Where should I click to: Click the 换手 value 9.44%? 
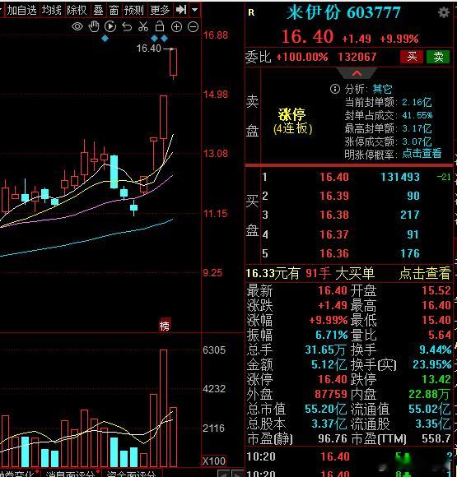click(436, 350)
